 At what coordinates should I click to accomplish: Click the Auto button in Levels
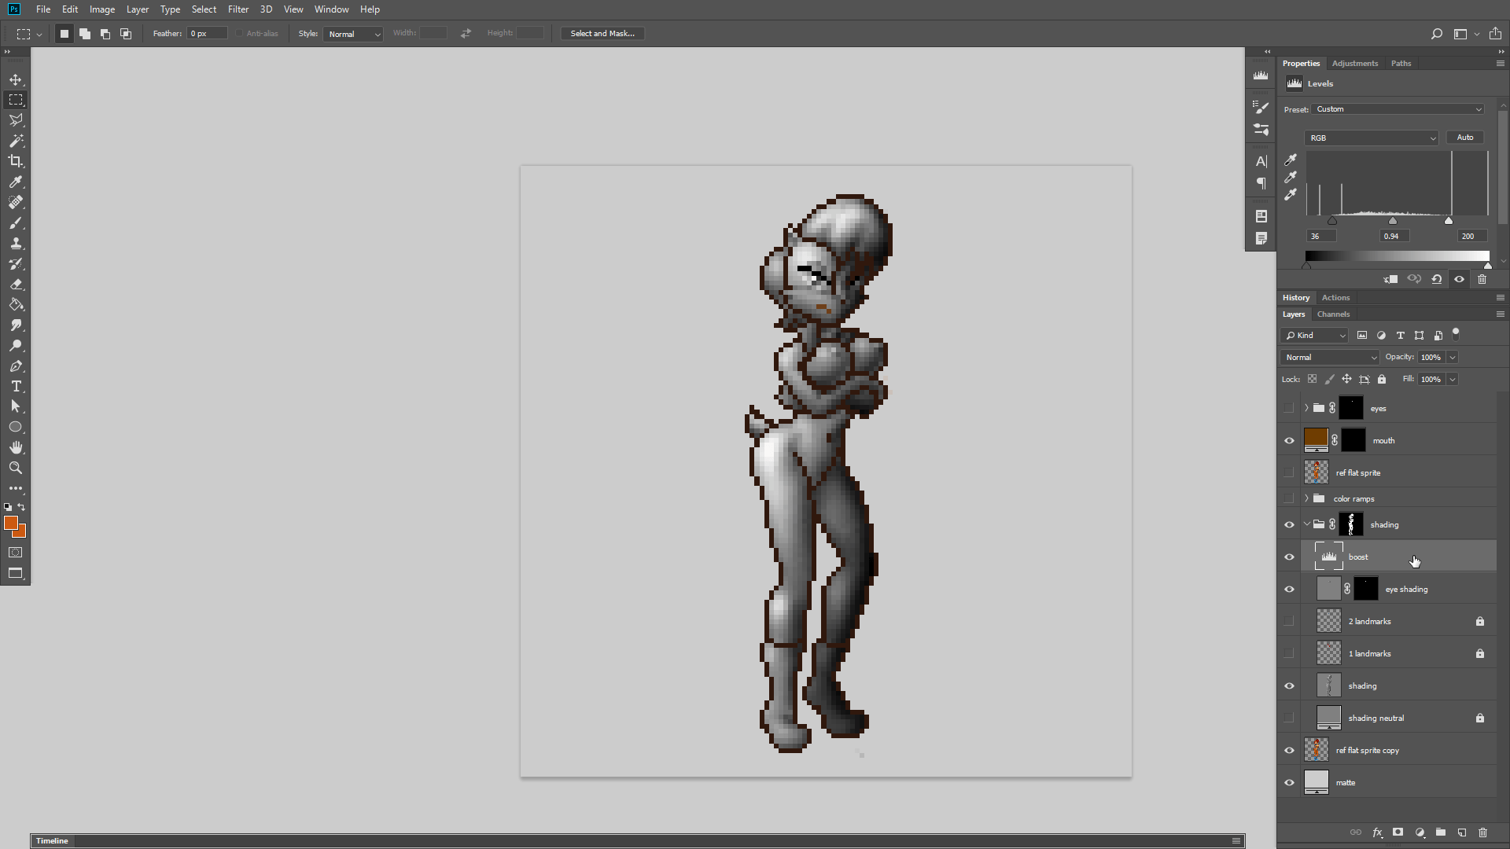point(1464,137)
